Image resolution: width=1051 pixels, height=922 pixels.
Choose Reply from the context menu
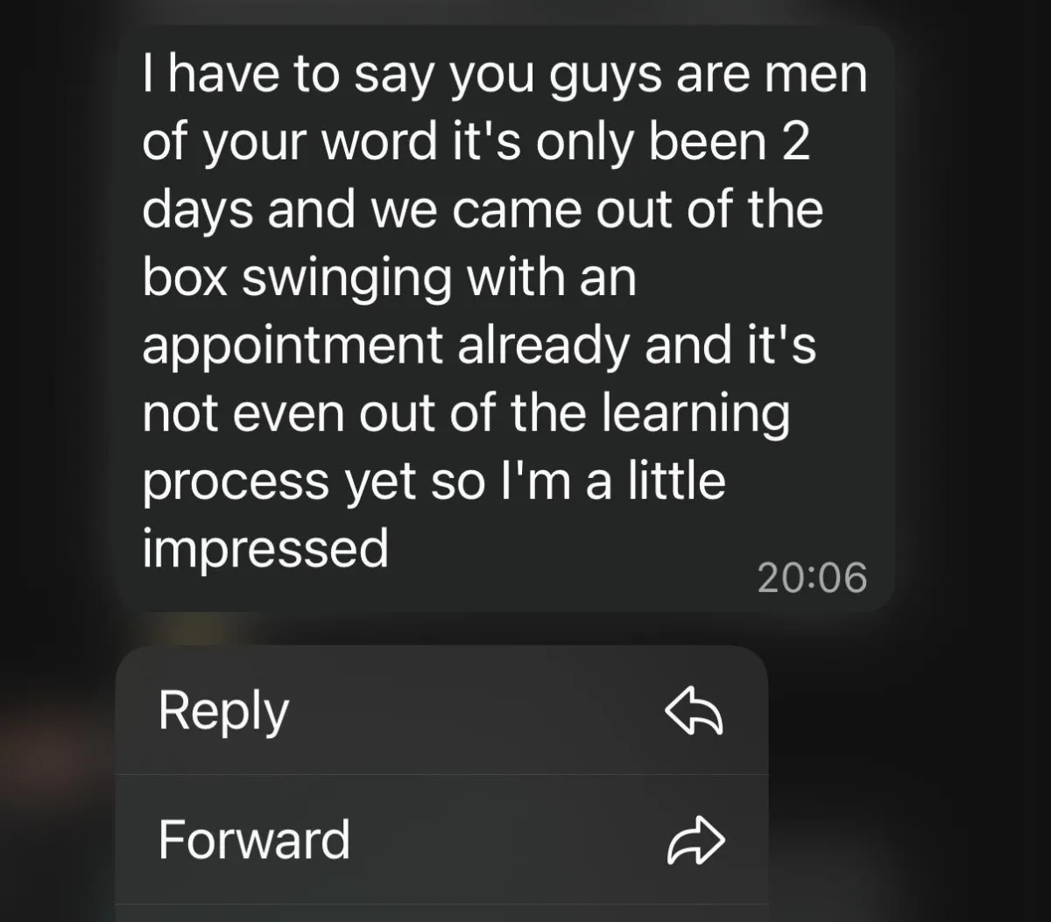[x=441, y=710]
